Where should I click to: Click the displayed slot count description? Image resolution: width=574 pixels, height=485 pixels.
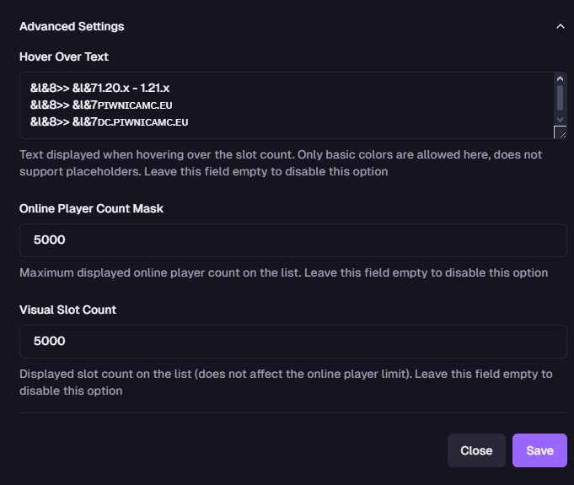click(287, 382)
